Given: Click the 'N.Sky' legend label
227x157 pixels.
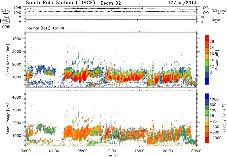Looking at the screenshot, I should [5, 10].
